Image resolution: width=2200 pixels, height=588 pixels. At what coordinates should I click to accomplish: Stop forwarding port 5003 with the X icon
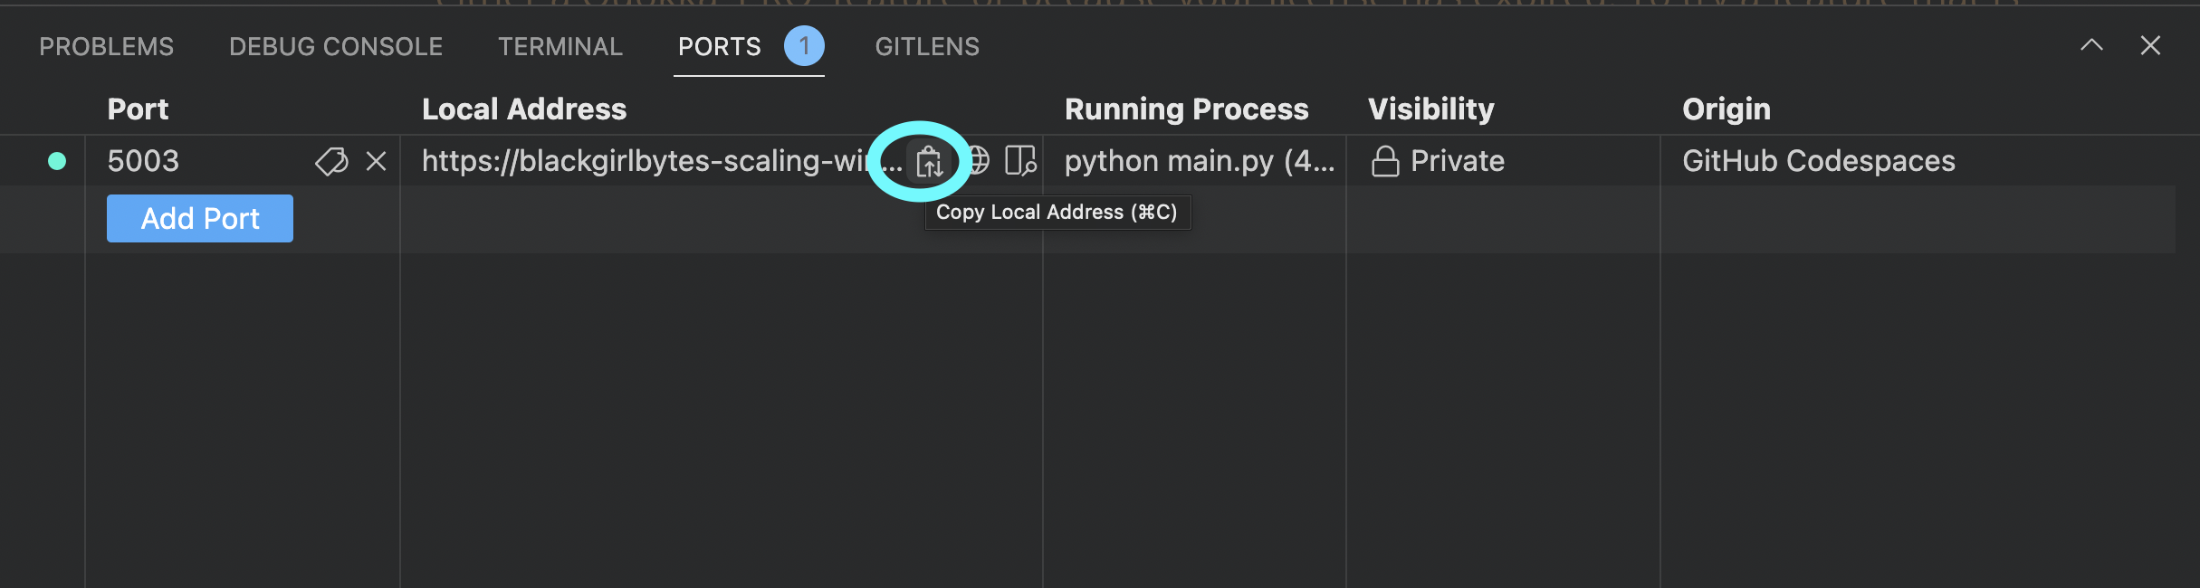tap(375, 162)
